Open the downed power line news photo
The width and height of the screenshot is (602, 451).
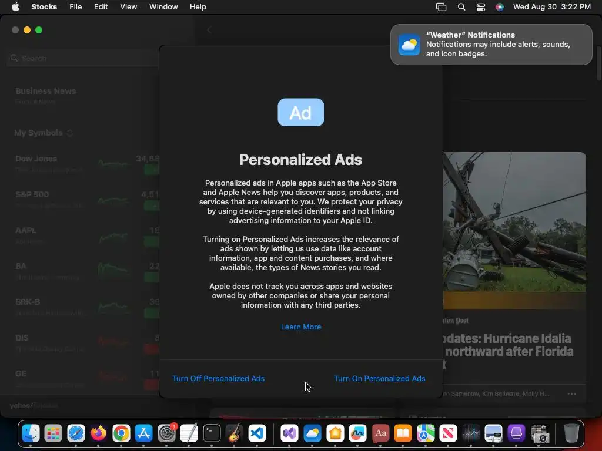[x=514, y=222]
